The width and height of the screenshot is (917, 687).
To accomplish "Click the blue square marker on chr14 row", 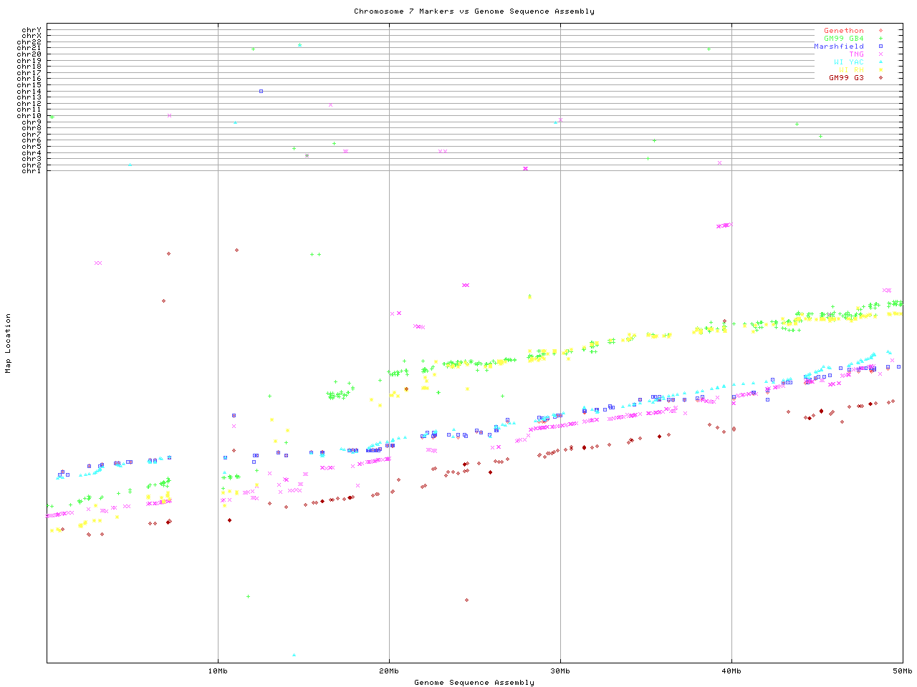I will pos(261,91).
